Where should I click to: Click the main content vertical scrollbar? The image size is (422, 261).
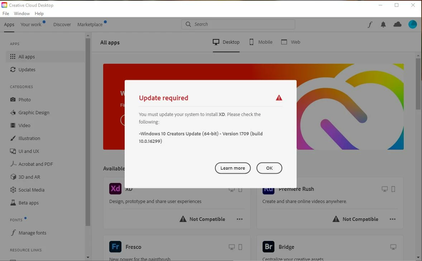(x=418, y=83)
